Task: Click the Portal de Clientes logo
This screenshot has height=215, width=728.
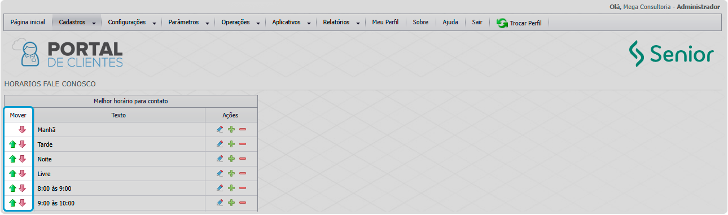Action: pos(68,54)
